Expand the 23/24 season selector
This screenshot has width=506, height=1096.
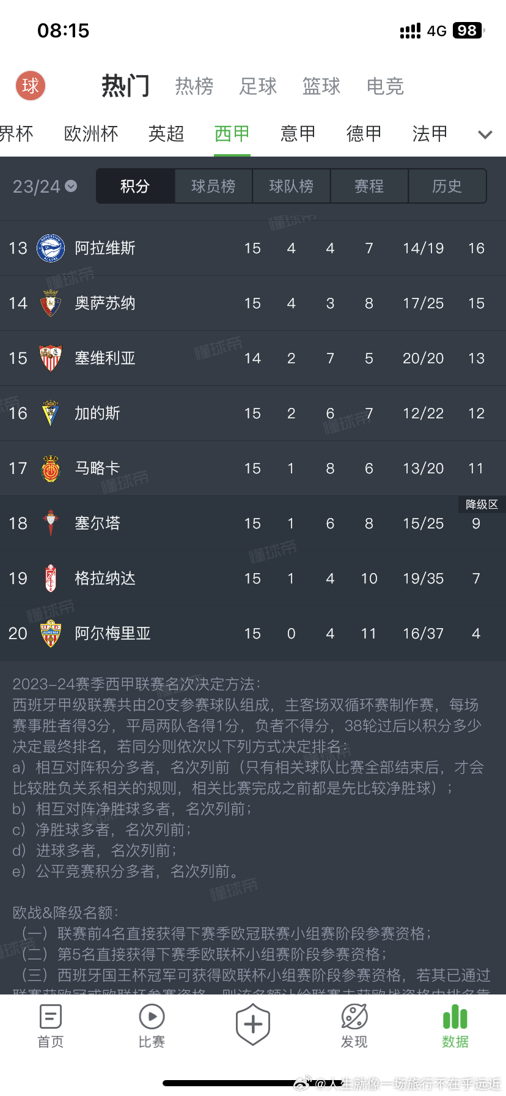click(44, 186)
